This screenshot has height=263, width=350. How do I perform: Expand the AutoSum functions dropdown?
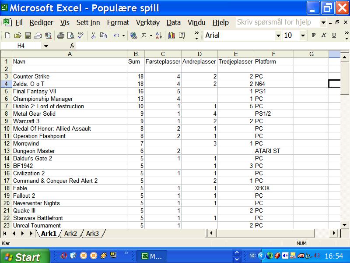point(151,36)
